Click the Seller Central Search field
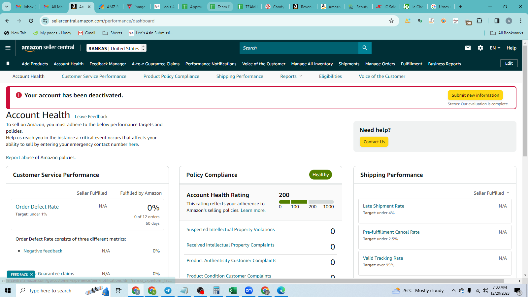The height and width of the screenshot is (297, 528). (x=299, y=48)
